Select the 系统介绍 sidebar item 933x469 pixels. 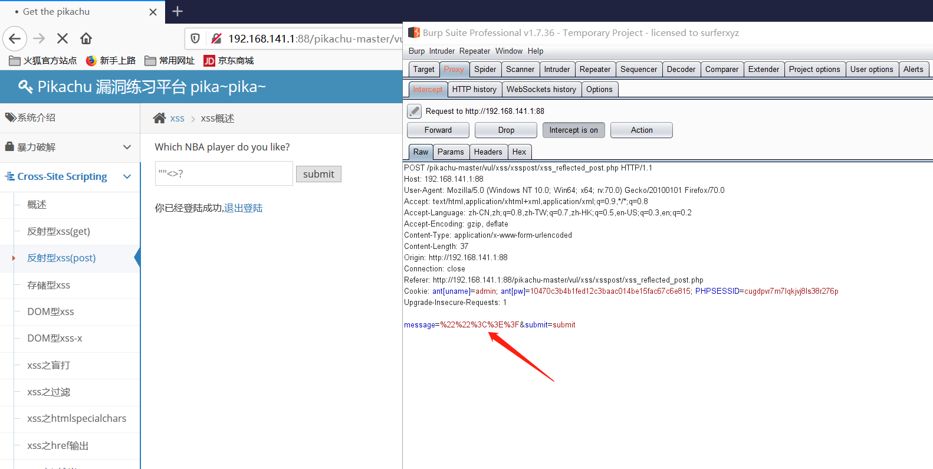point(70,117)
